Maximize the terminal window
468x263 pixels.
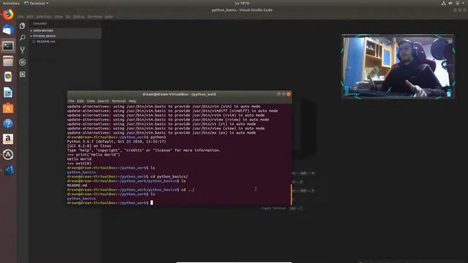tap(284, 94)
